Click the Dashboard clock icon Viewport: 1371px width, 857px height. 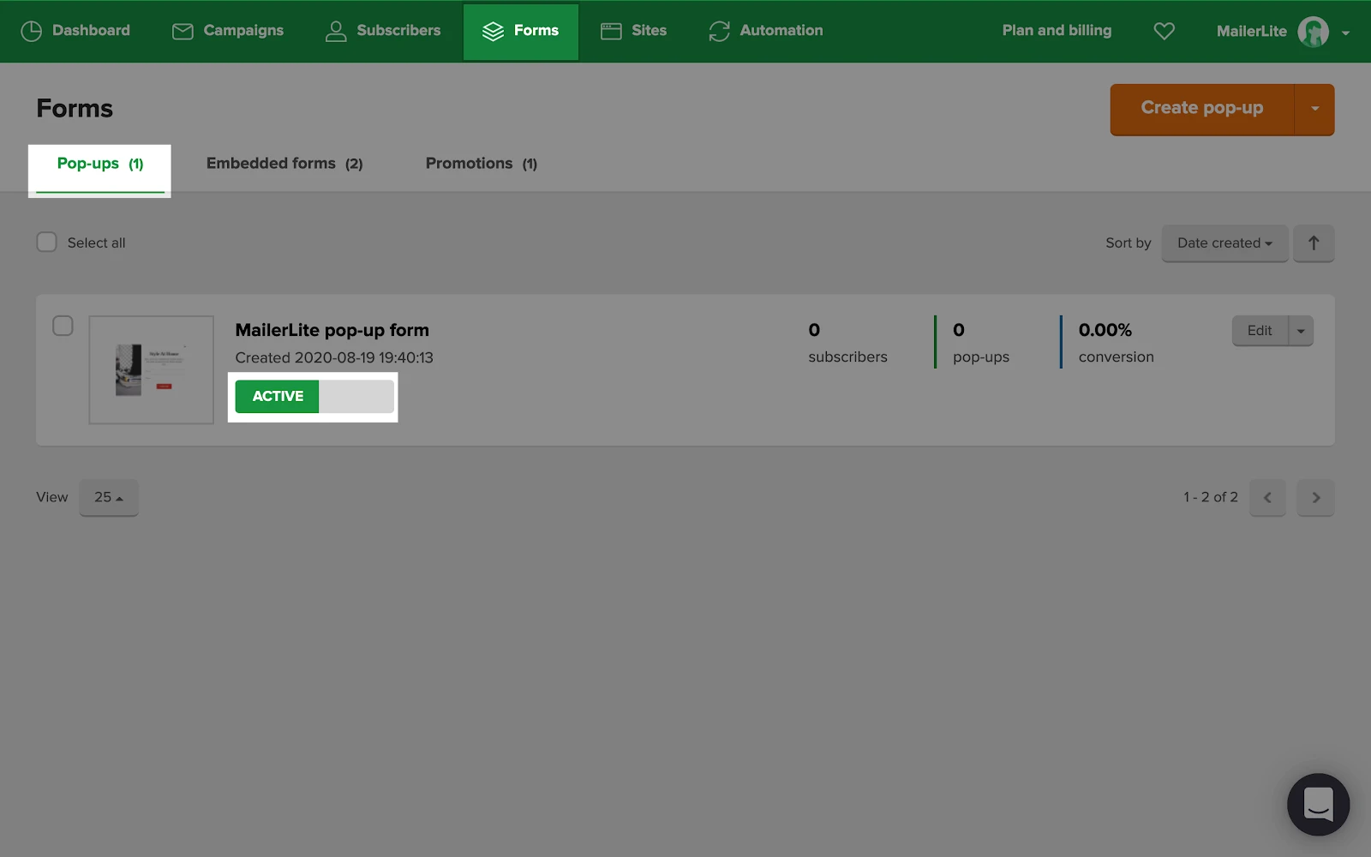click(31, 31)
